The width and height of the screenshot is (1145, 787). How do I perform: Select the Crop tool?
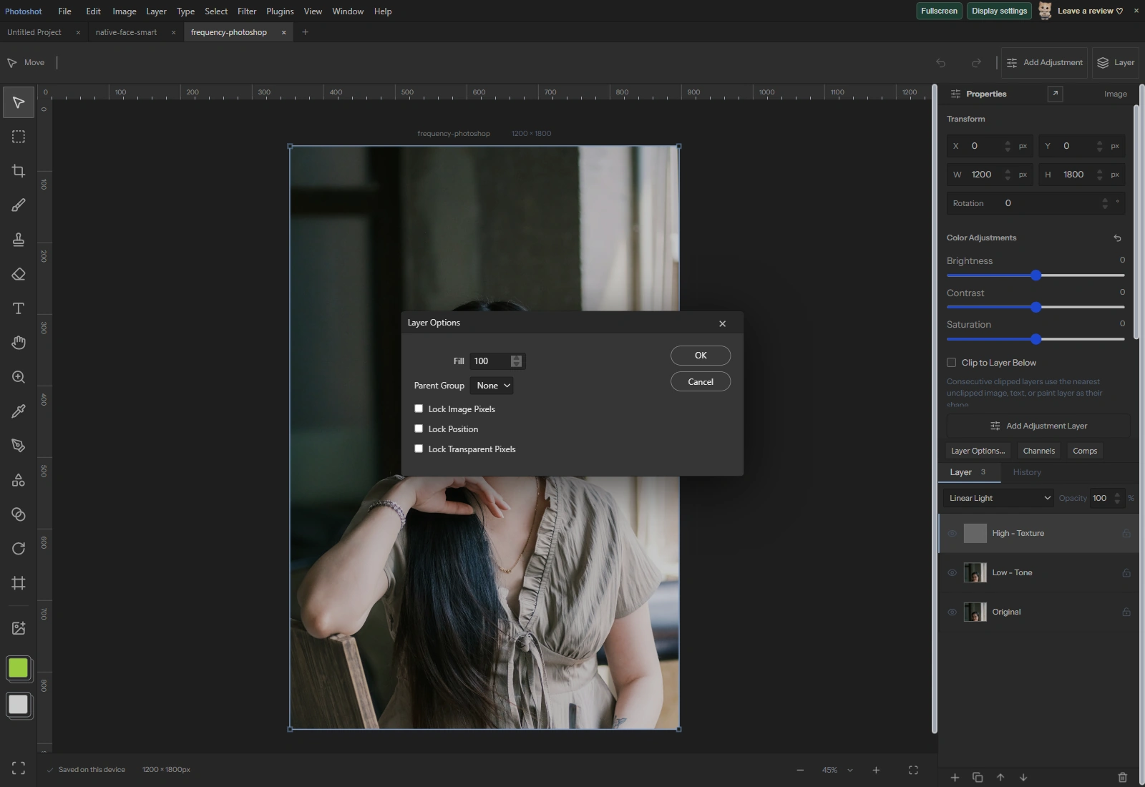[19, 171]
